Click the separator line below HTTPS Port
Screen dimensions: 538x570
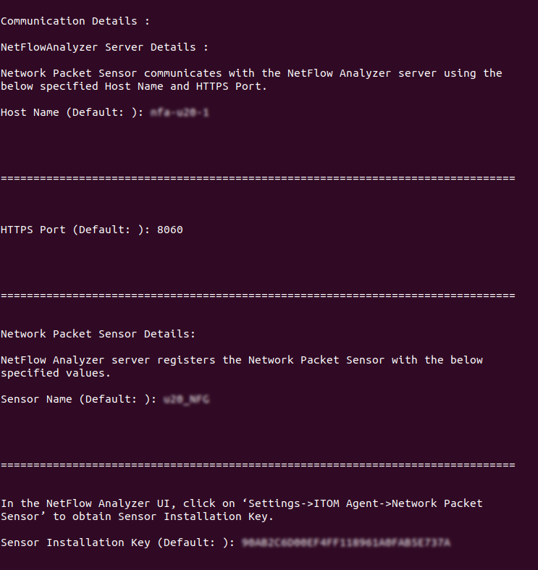click(258, 295)
